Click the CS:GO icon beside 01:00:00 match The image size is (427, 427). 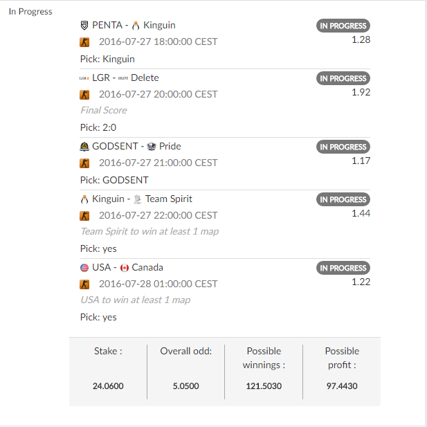[85, 284]
